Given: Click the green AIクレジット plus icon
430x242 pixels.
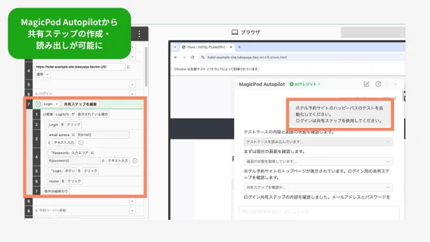Looking at the screenshot, I should point(292,84).
